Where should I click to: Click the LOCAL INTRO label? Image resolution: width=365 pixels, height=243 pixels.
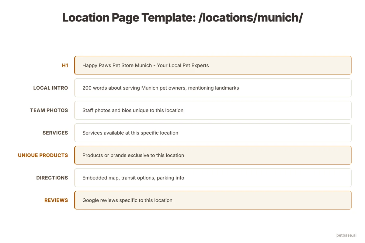pos(50,88)
